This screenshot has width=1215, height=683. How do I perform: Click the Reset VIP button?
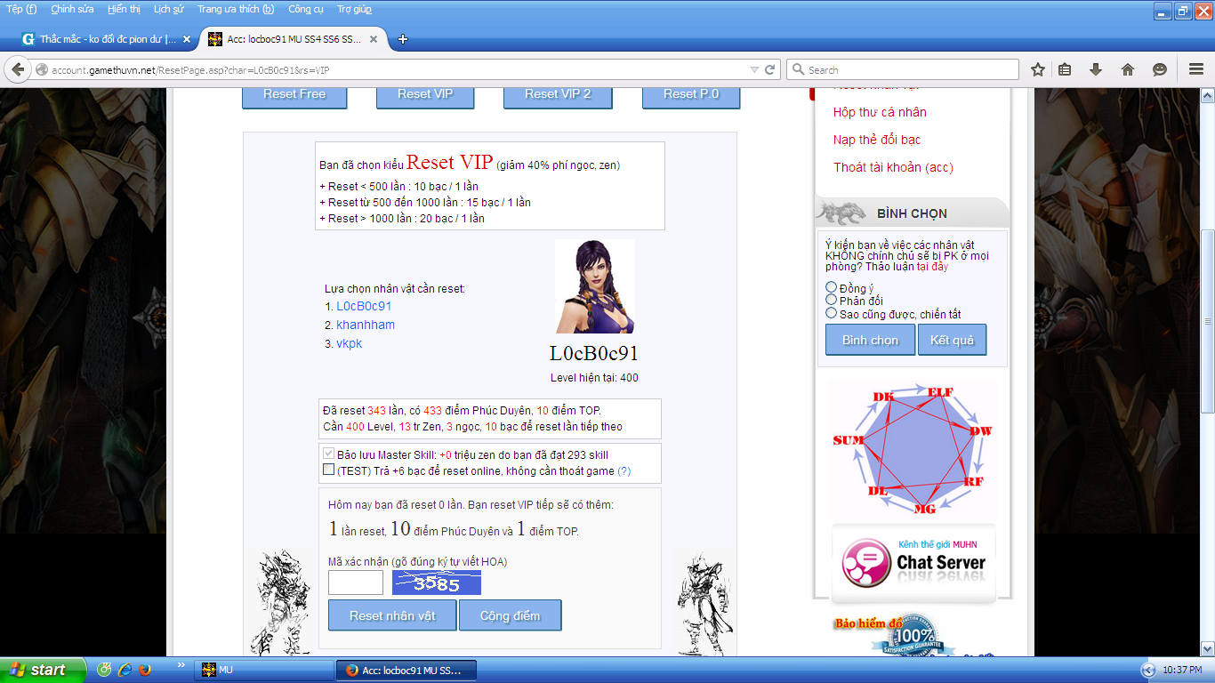pyautogui.click(x=425, y=95)
